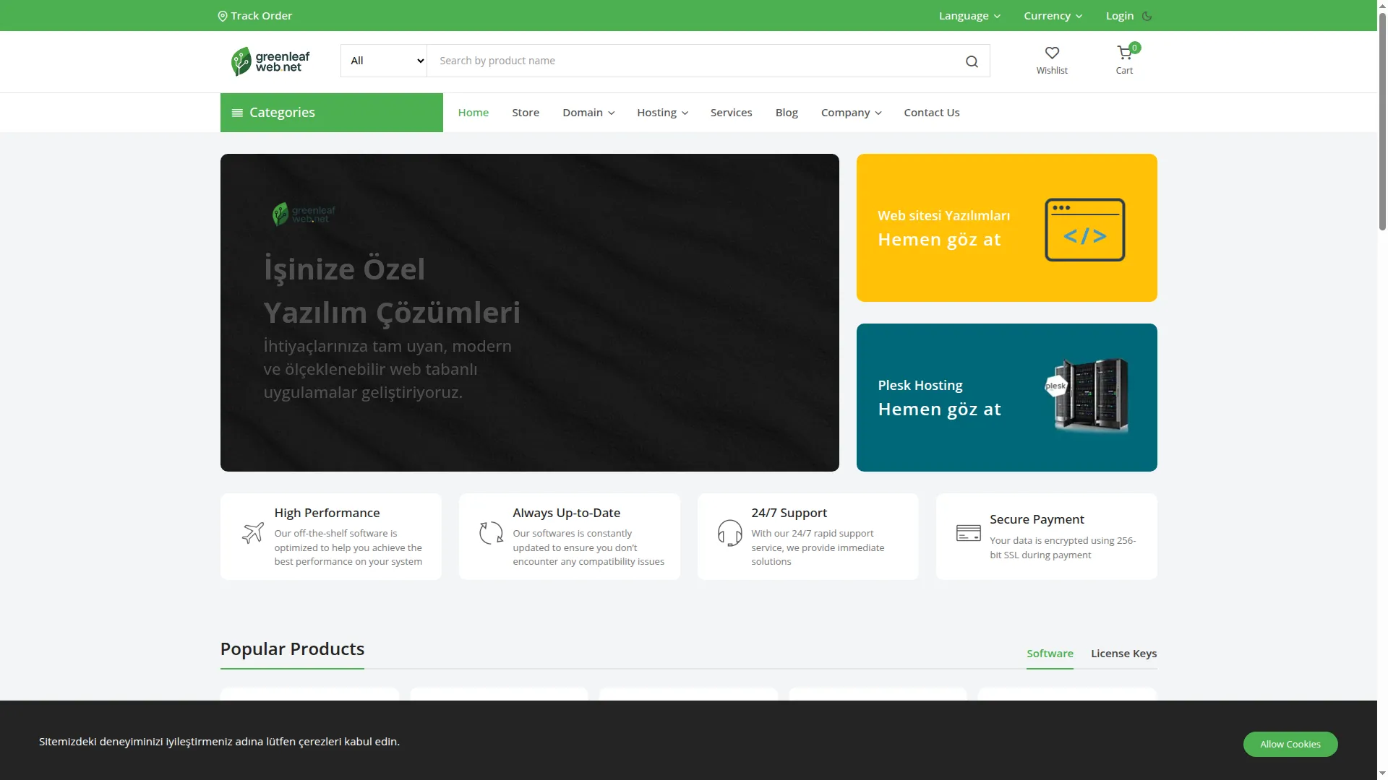Click the Plesk Hosting title text
Screen dimensions: 1388x780
pyautogui.click(x=920, y=386)
